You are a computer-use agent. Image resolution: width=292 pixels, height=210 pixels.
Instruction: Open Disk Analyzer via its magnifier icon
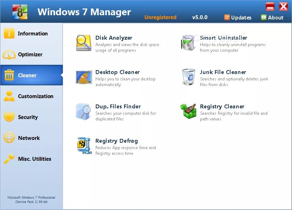[84, 43]
